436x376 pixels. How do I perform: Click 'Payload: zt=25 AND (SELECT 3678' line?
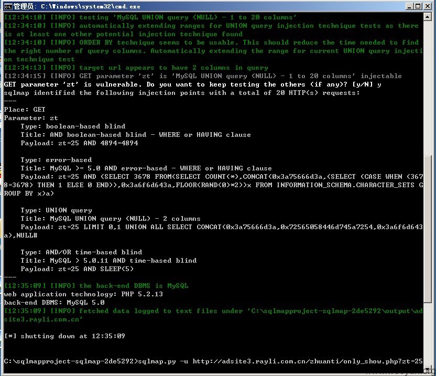[213, 185]
